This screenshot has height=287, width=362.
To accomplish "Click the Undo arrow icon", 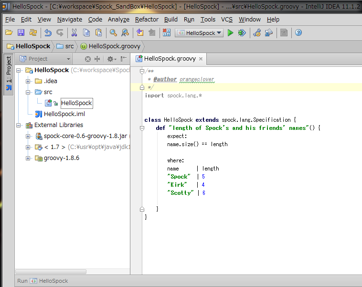I will (48, 33).
